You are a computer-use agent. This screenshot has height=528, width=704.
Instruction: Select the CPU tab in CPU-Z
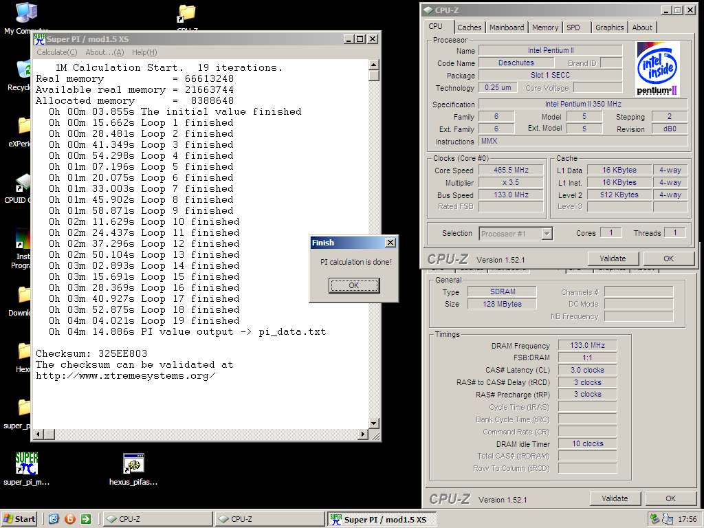tap(435, 27)
